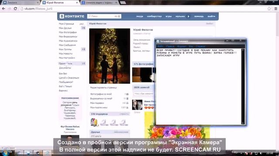The height and width of the screenshot is (156, 279).
Task: Open Мои подписчики link
Action: coord(99,107)
